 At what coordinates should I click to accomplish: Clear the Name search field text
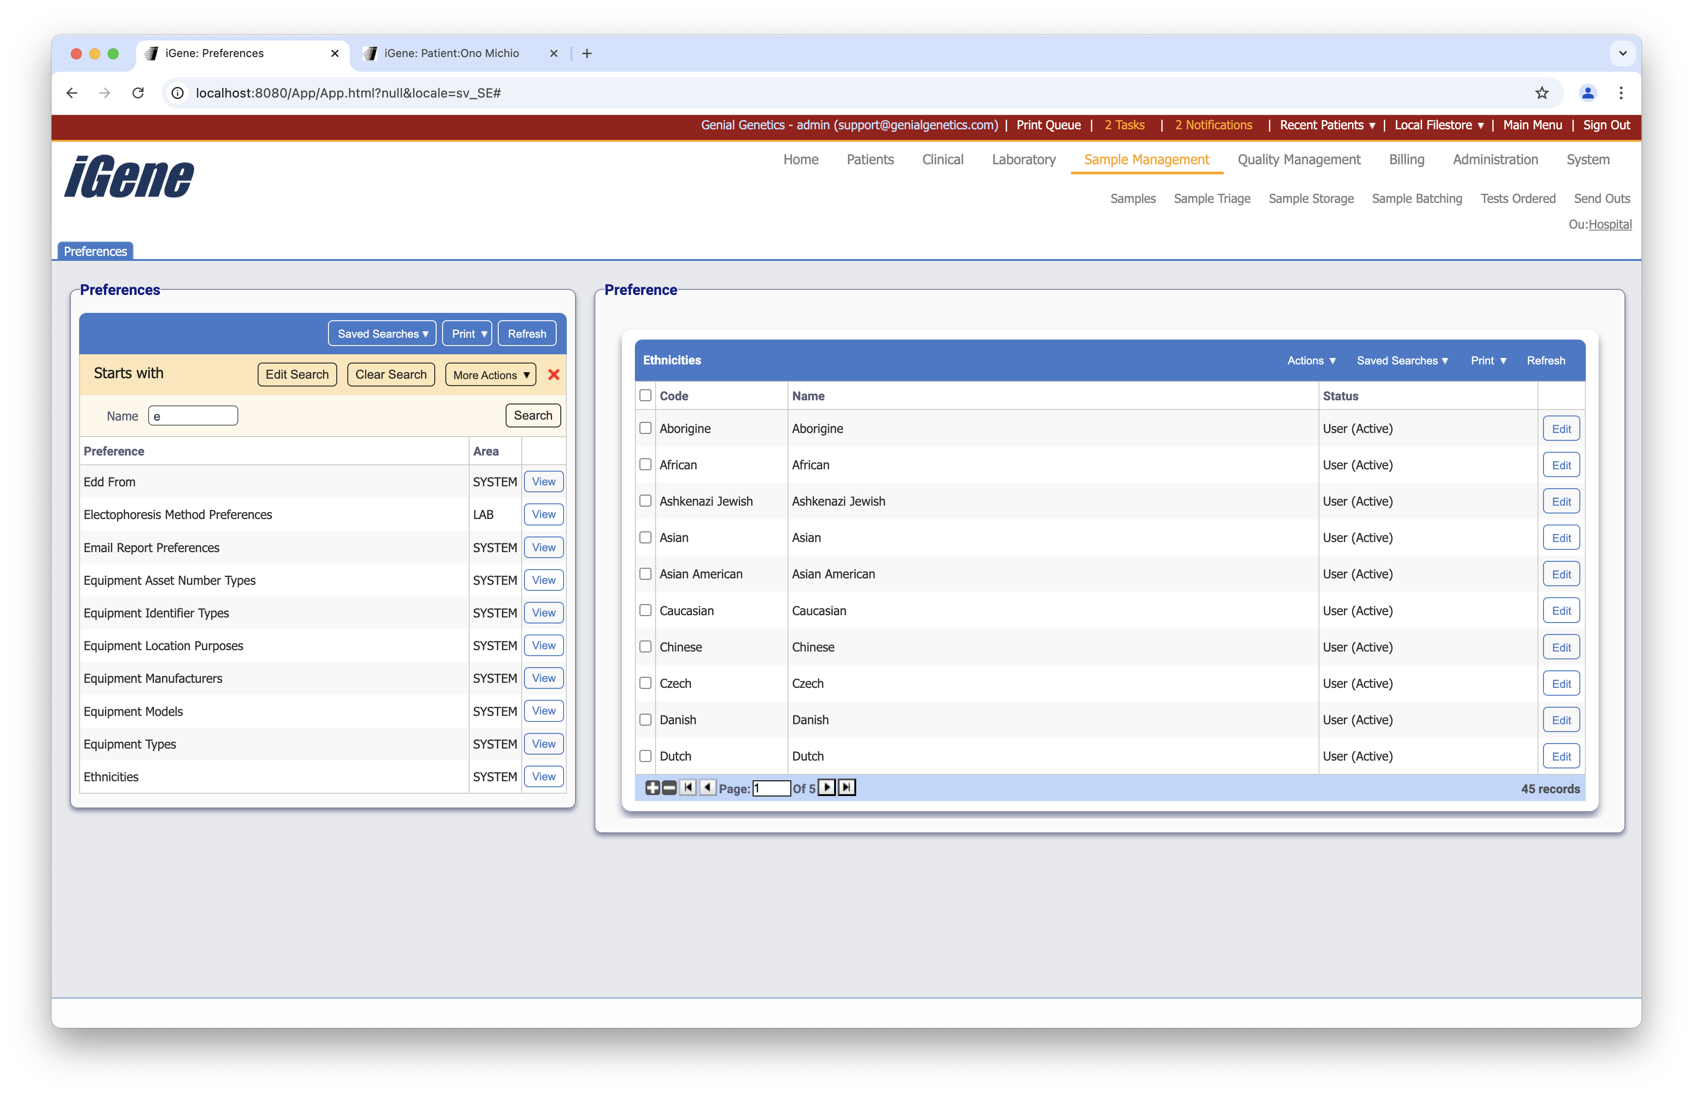tap(192, 415)
